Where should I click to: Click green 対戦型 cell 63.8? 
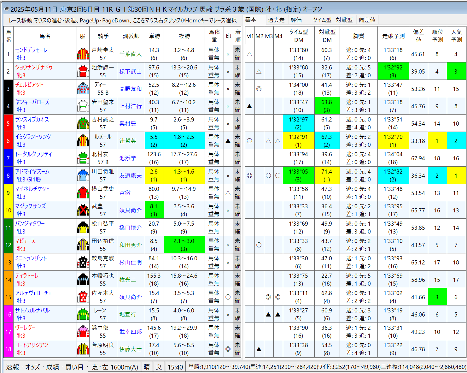pyautogui.click(x=327, y=106)
